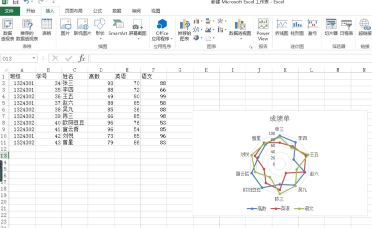Select cell containing 宣云哲

coord(74,129)
